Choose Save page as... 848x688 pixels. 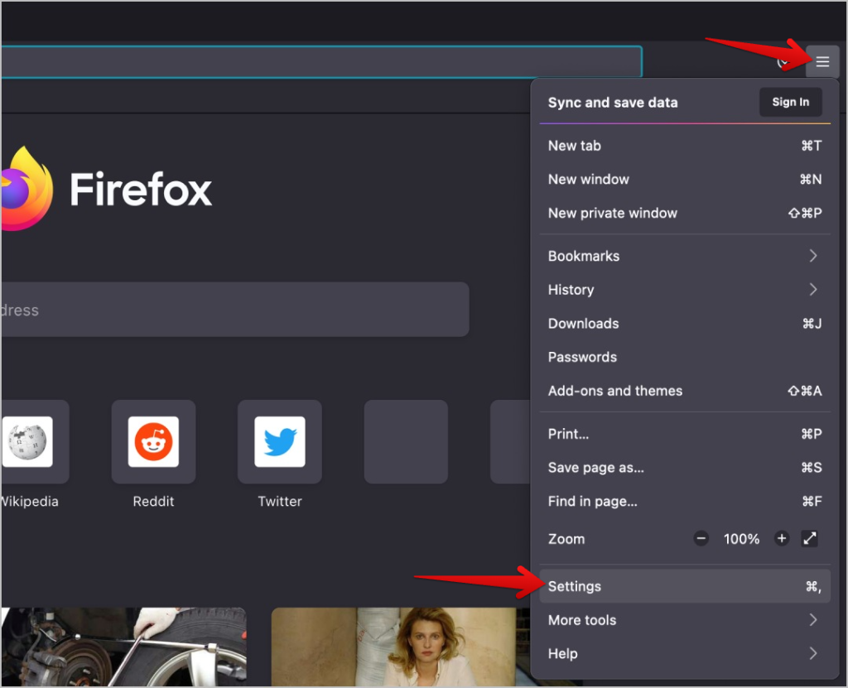click(x=685, y=467)
